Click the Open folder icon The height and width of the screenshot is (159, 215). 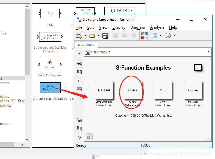pyautogui.click(x=92, y=36)
